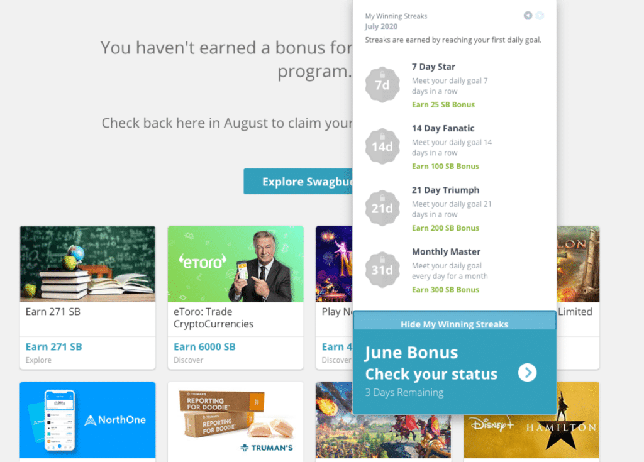Click the 14d locked streak badge

pyautogui.click(x=382, y=146)
